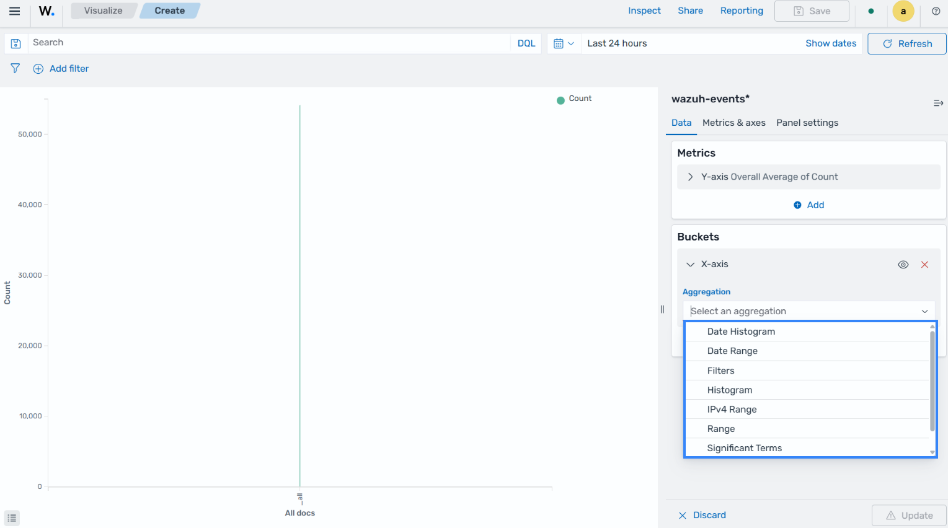Remove the X-axis bucket with red X
Image resolution: width=948 pixels, height=528 pixels.
[x=924, y=265]
